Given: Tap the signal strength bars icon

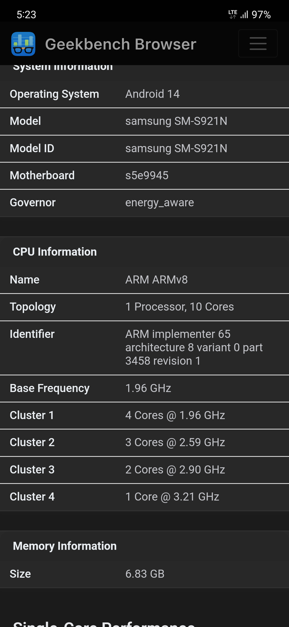Looking at the screenshot, I should pyautogui.click(x=244, y=14).
